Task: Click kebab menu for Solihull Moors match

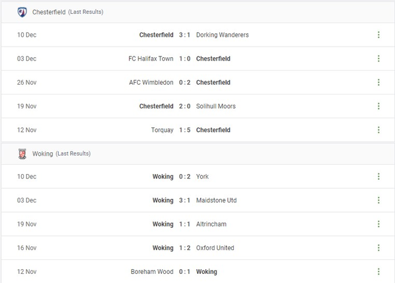Action: 379,106
